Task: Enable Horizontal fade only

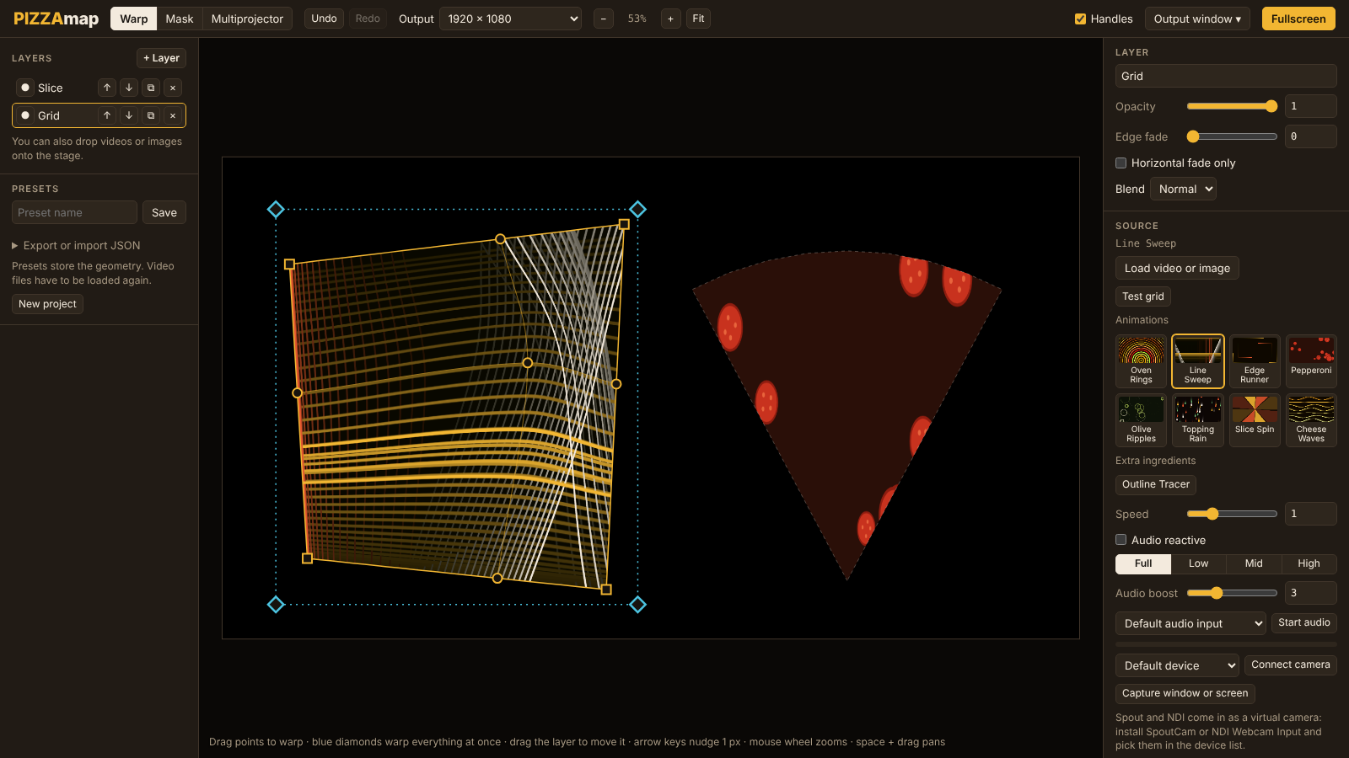Action: coord(1121,163)
